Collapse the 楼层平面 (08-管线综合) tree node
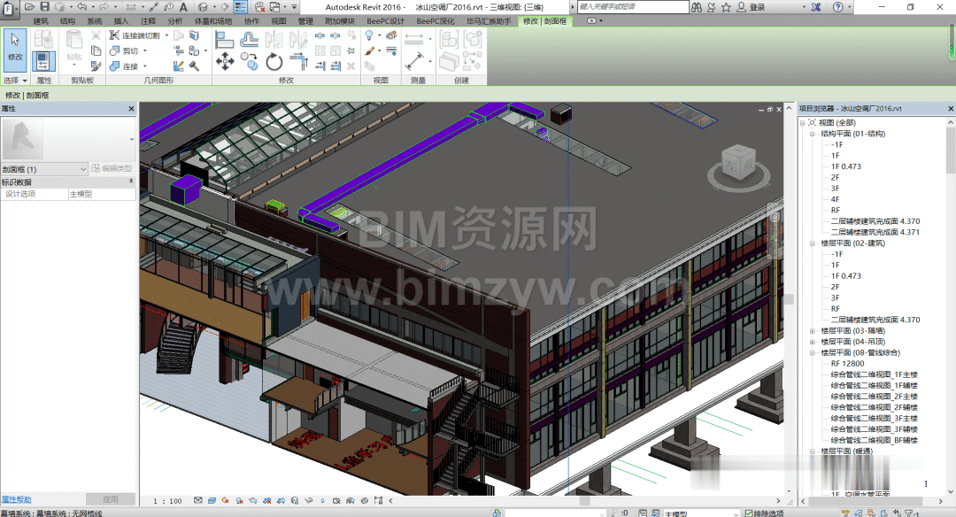 pos(812,353)
